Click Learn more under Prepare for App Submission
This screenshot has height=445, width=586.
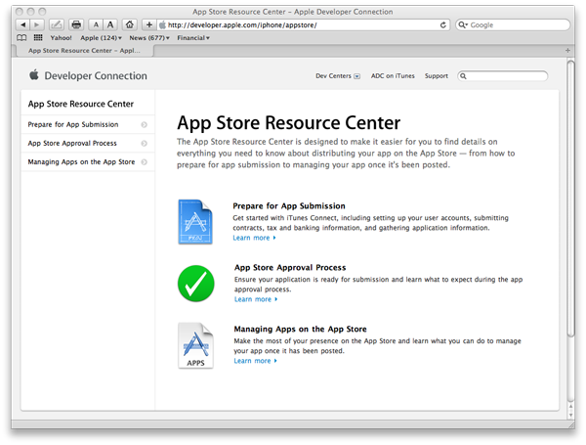(x=254, y=238)
